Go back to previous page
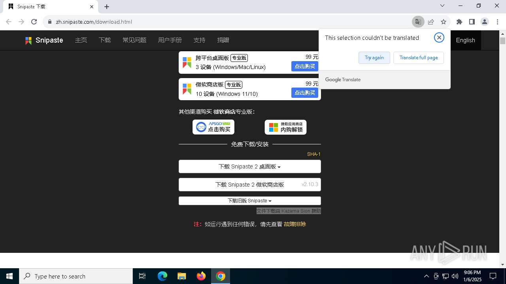Viewport: 506px width, 284px height. (x=9, y=22)
